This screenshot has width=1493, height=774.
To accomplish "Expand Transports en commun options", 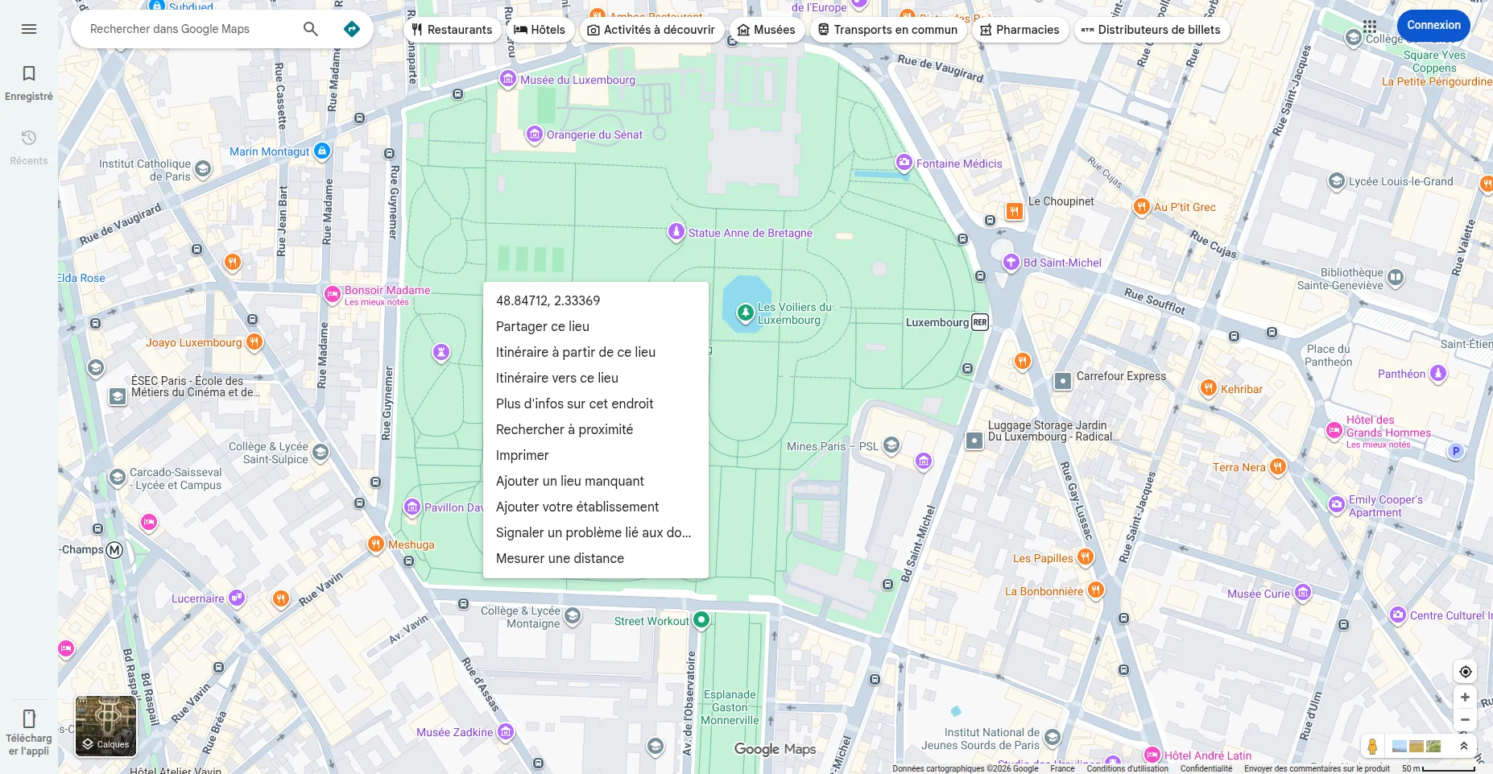I will [x=888, y=29].
